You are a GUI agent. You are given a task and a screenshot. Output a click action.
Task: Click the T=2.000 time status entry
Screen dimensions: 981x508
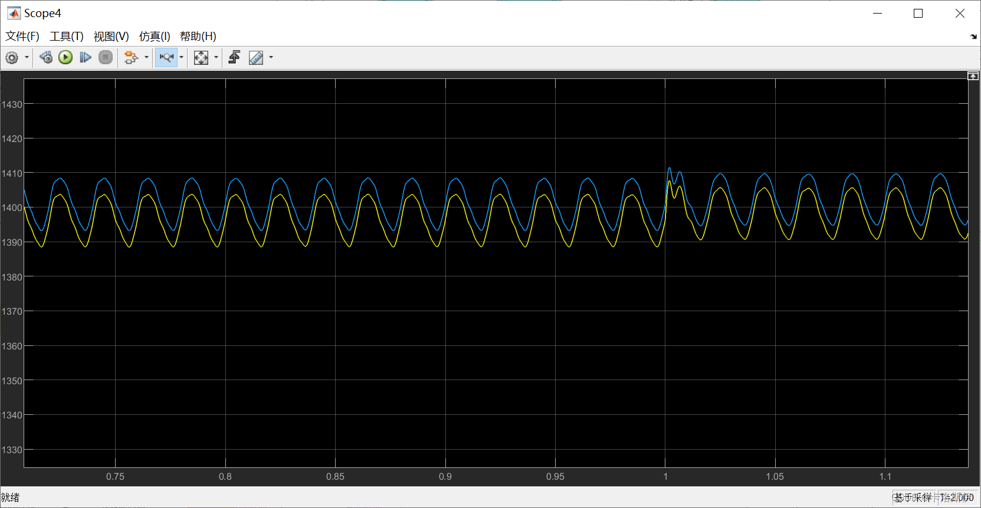(x=957, y=497)
